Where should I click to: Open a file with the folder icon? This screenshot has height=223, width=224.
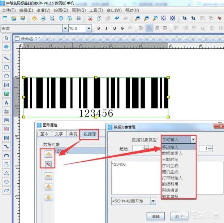[x=14, y=18]
